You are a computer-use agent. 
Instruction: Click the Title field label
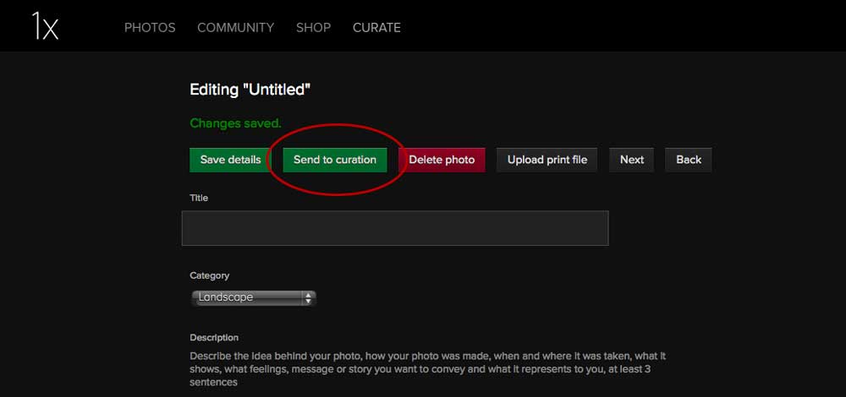coord(199,198)
